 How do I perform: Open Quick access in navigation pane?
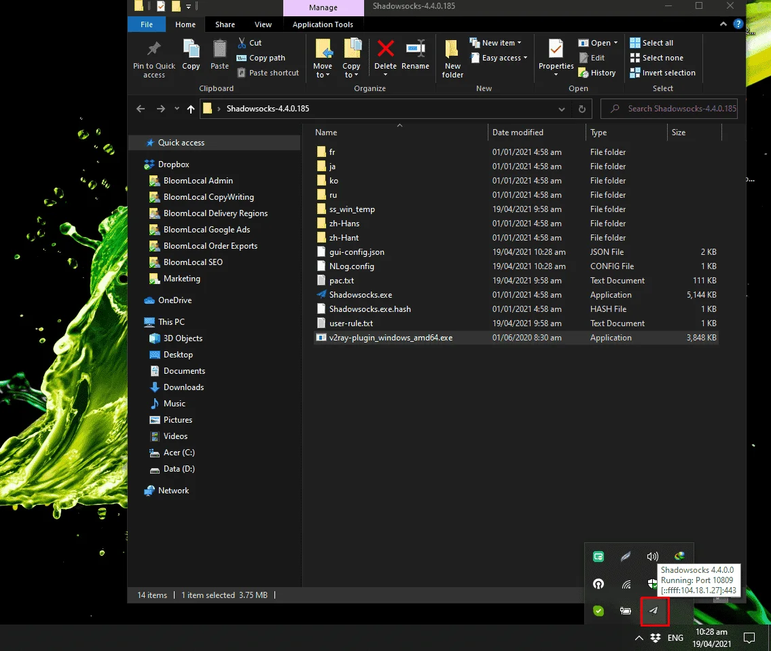point(215,143)
